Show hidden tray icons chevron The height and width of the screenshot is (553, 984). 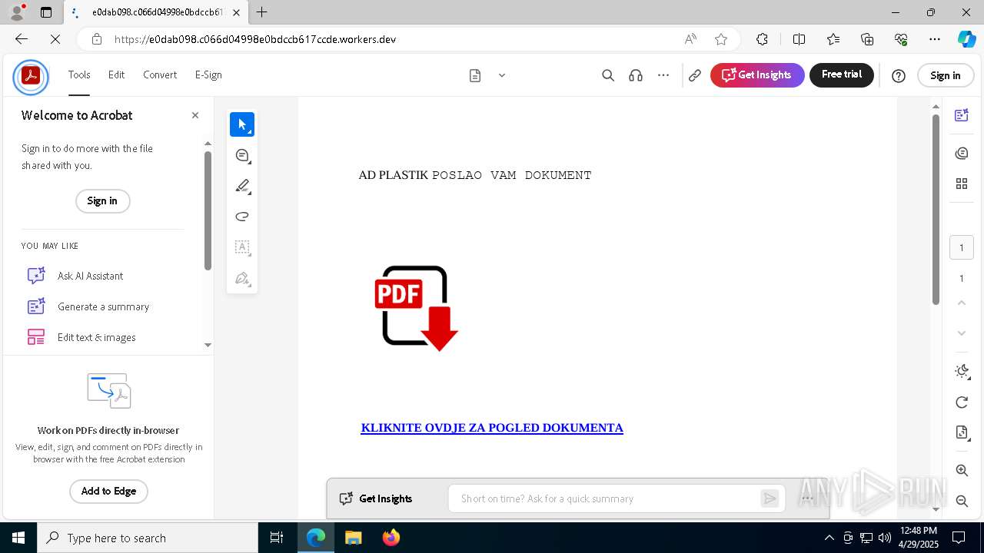(829, 538)
